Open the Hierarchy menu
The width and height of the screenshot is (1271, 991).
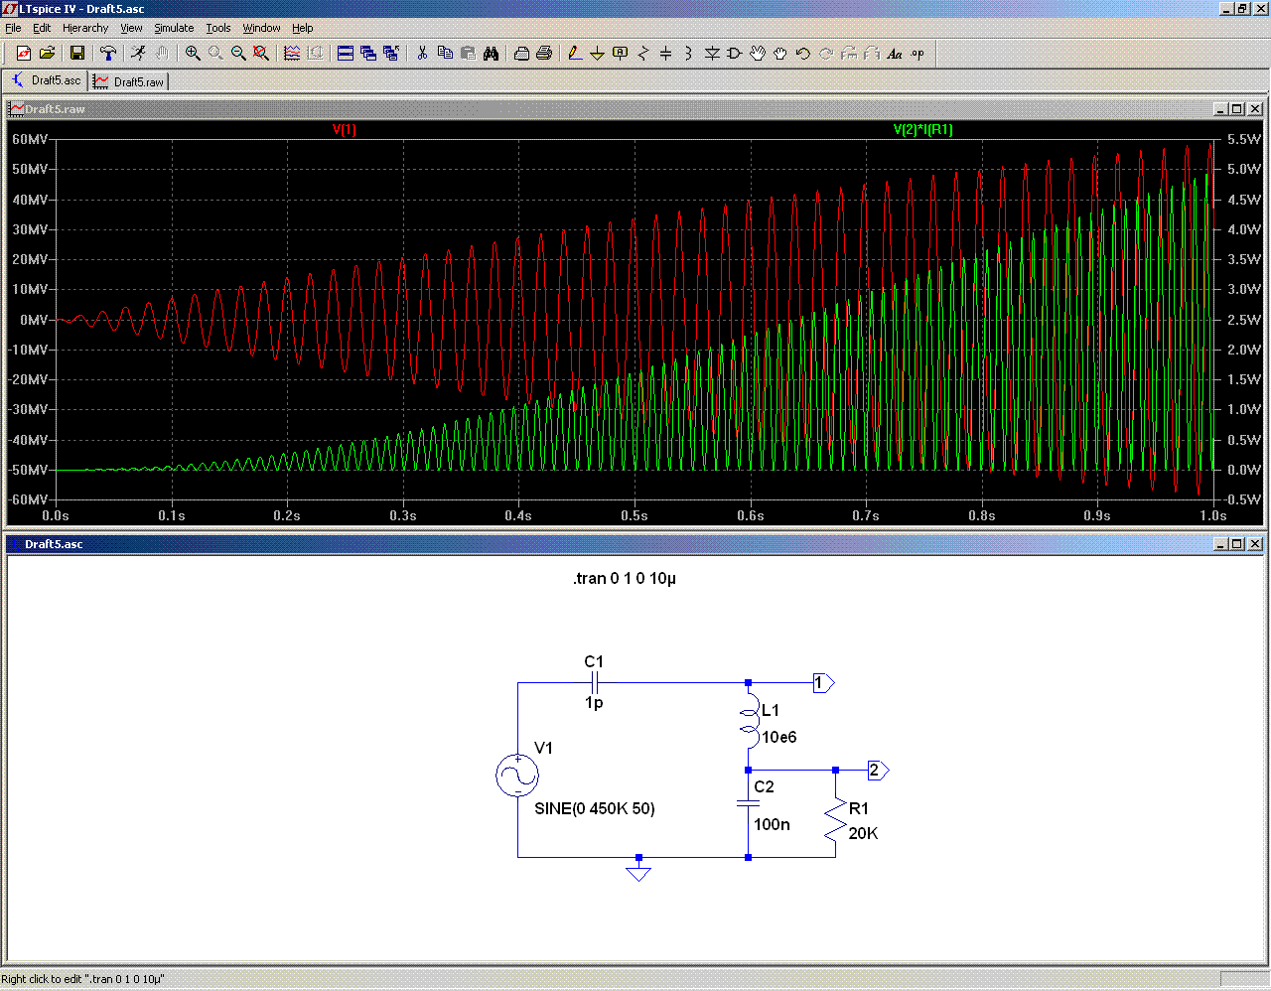click(x=85, y=28)
